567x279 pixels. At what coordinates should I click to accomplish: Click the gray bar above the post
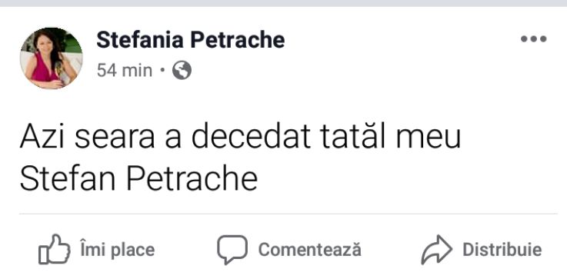pyautogui.click(x=283, y=3)
